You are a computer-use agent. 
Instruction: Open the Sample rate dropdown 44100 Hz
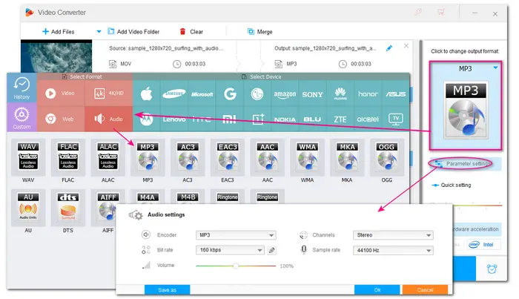393,251
